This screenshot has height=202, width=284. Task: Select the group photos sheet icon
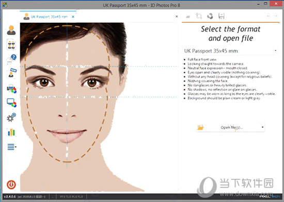pos(11,44)
